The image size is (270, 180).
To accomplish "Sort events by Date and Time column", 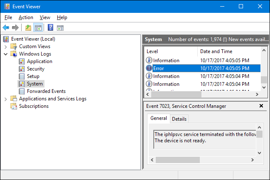I will 216,51.
